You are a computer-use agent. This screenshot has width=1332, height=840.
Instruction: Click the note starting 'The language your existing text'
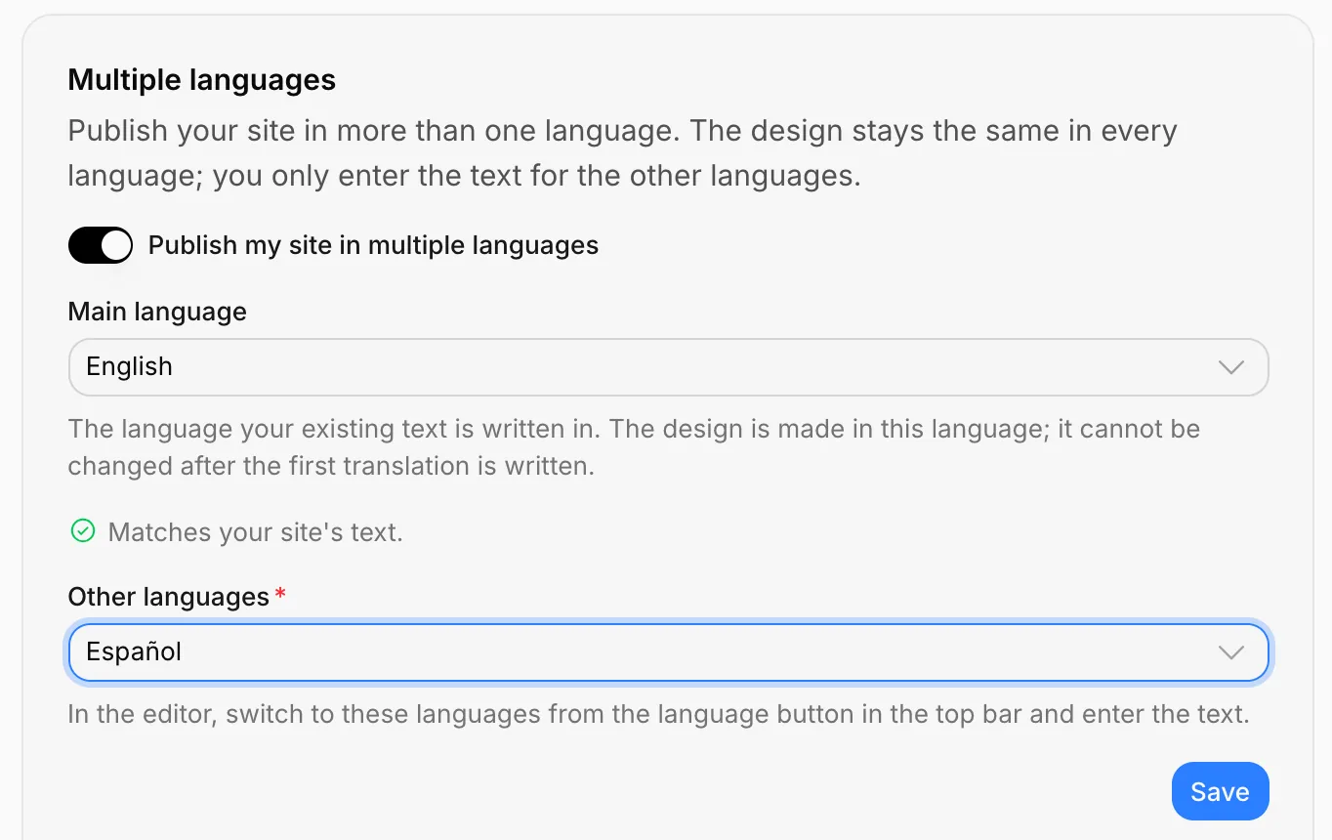(x=634, y=447)
